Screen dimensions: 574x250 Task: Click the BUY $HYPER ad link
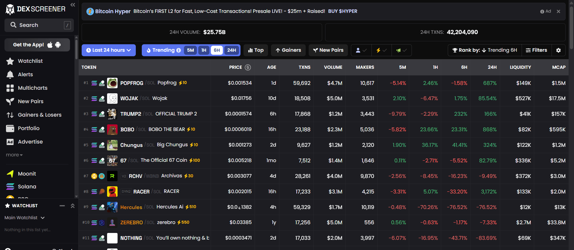click(342, 11)
